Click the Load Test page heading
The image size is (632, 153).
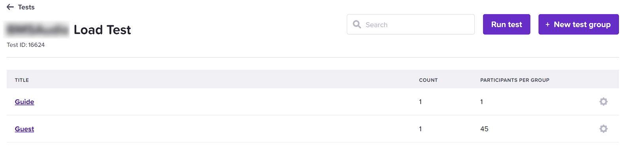click(x=102, y=30)
